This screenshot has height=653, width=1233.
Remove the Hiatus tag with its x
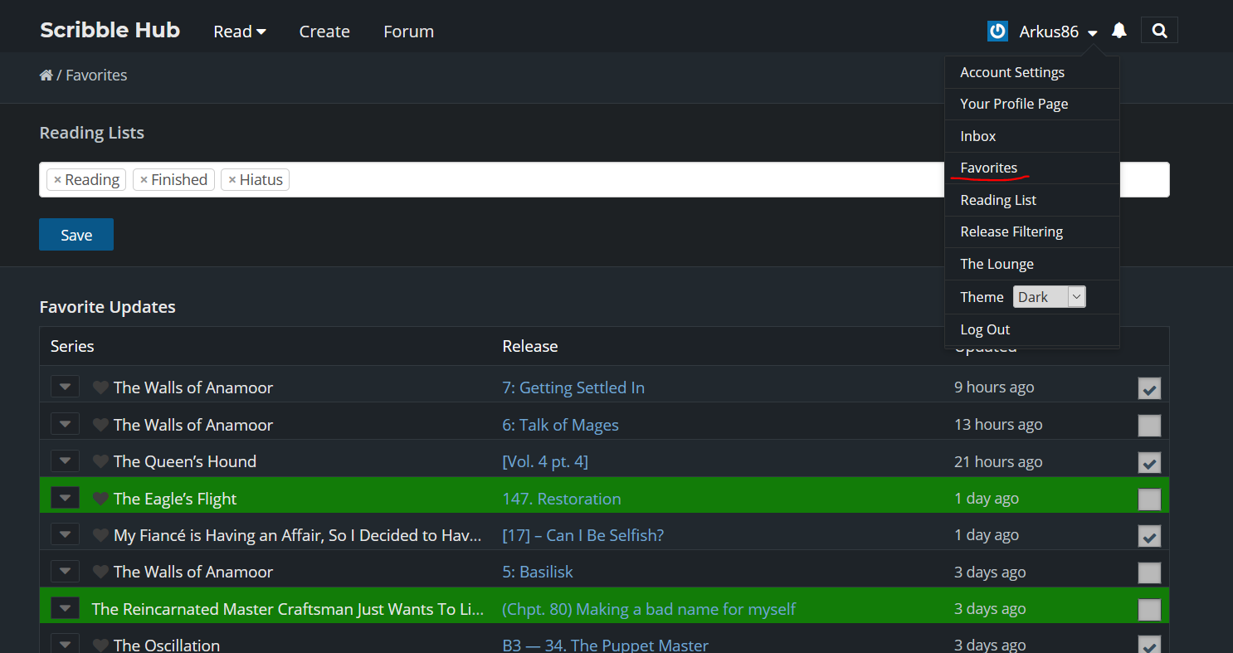click(x=232, y=180)
